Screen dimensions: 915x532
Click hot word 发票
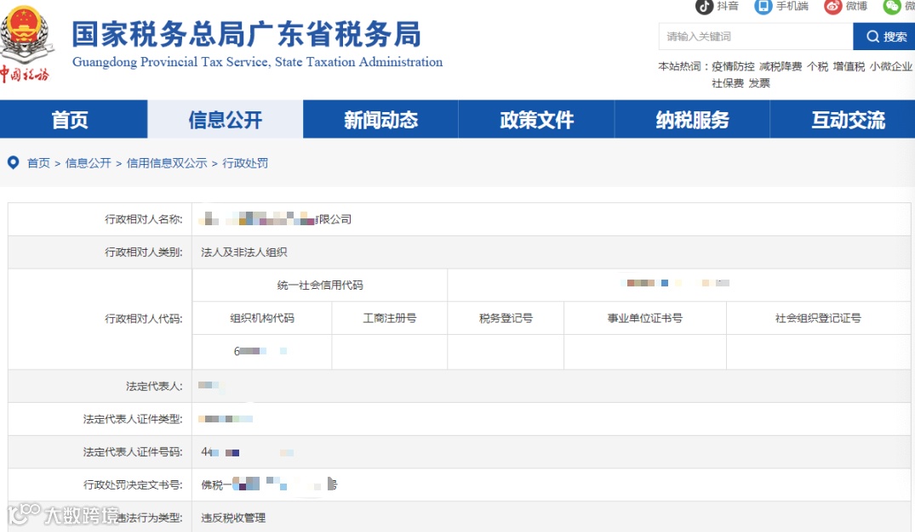tap(759, 83)
